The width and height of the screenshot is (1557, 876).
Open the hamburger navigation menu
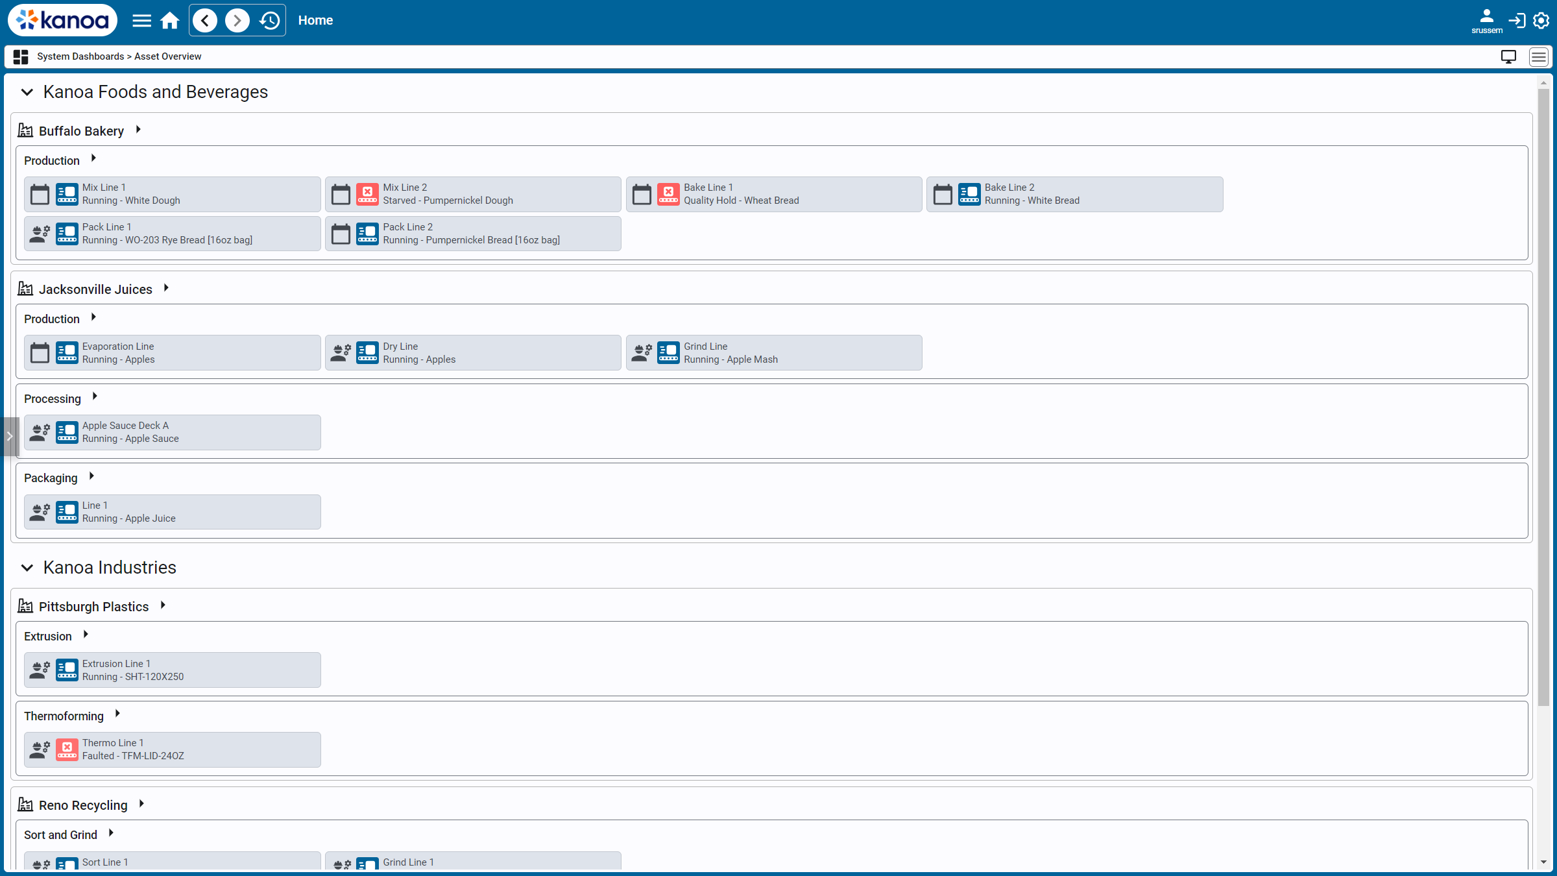coord(141,21)
